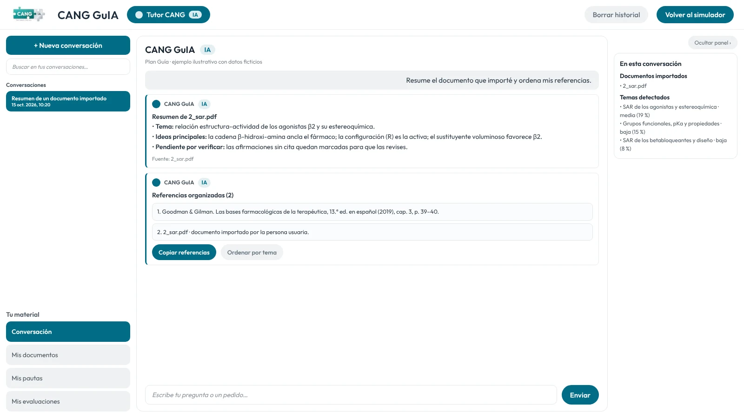The width and height of the screenshot is (744, 418).
Task: Focus the Buscar en tus conversaciones field
Action: 68,67
